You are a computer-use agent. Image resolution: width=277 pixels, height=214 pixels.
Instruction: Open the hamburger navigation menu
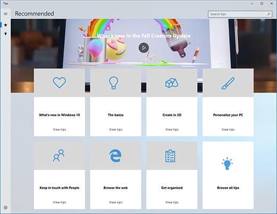coord(5,14)
